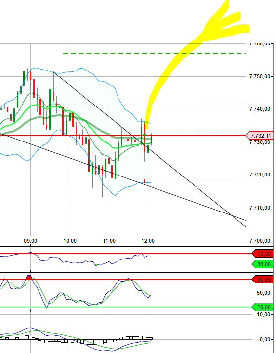Select the green dashed target line
This screenshot has width=276, height=353.
coord(154,53)
